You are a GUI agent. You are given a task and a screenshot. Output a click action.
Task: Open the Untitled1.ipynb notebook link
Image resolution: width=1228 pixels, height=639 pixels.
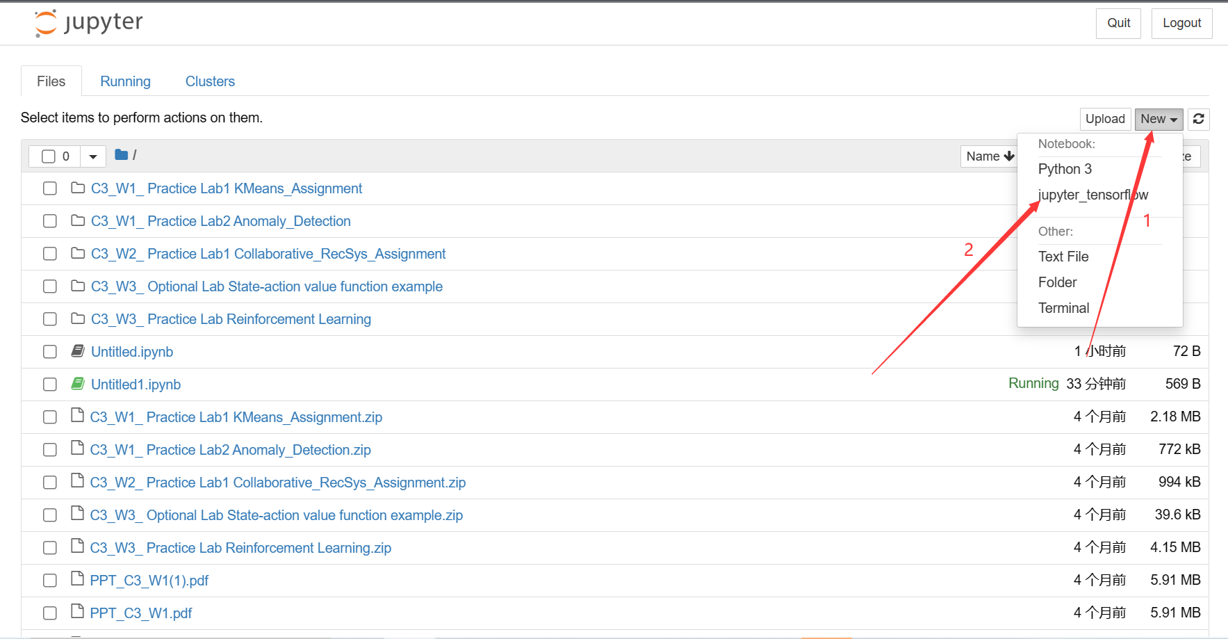tap(136, 385)
